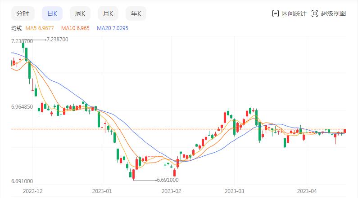The image size is (358, 198).
Task: Show the 年K yearly chart tab
Action: pyautogui.click(x=136, y=13)
